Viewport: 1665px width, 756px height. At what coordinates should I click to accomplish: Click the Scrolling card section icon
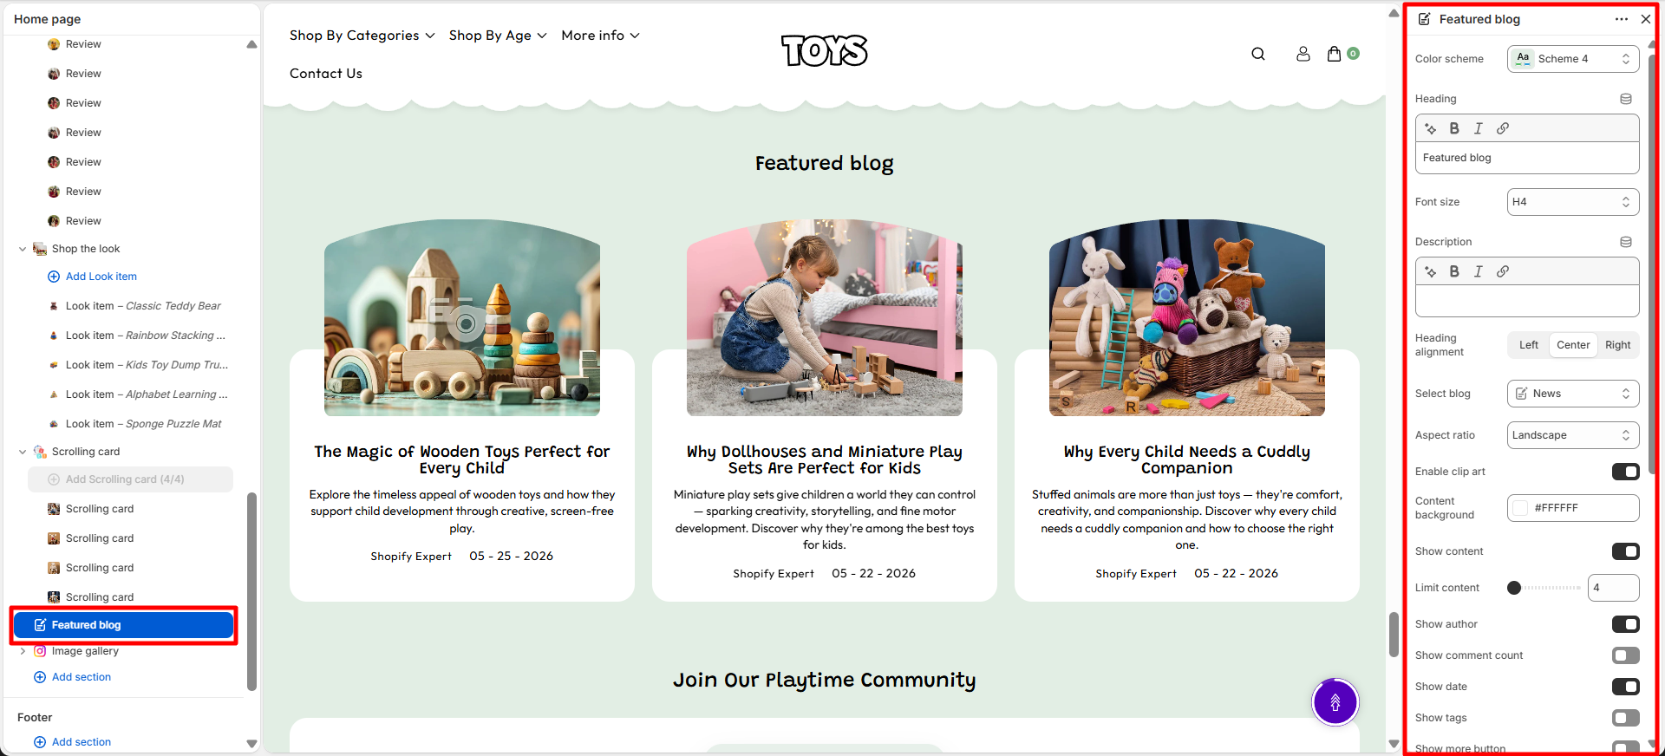pos(40,452)
